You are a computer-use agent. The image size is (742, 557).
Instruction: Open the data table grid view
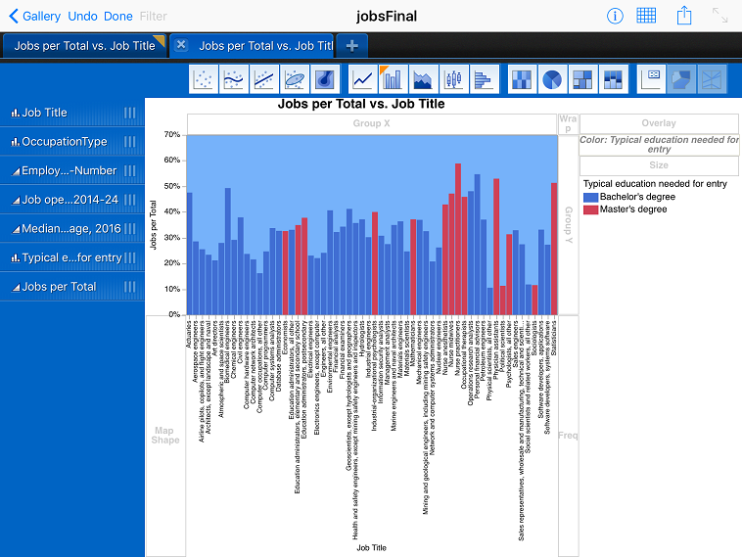point(646,16)
